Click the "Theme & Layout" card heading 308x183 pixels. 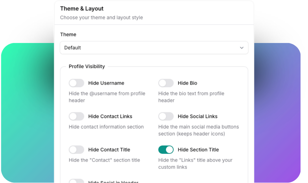click(82, 9)
